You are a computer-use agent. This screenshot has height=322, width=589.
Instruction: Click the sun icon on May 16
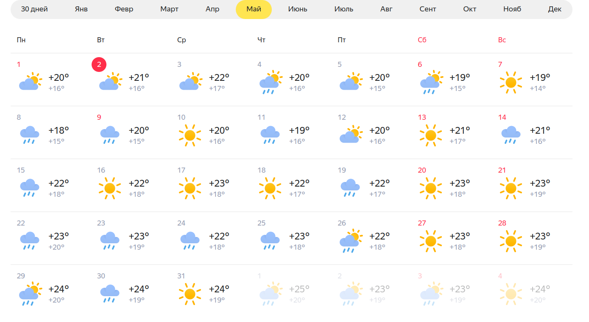point(110,188)
